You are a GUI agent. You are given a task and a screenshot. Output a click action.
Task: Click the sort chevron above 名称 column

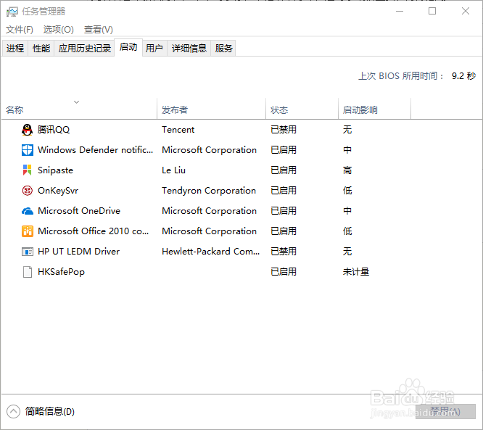pyautogui.click(x=76, y=102)
